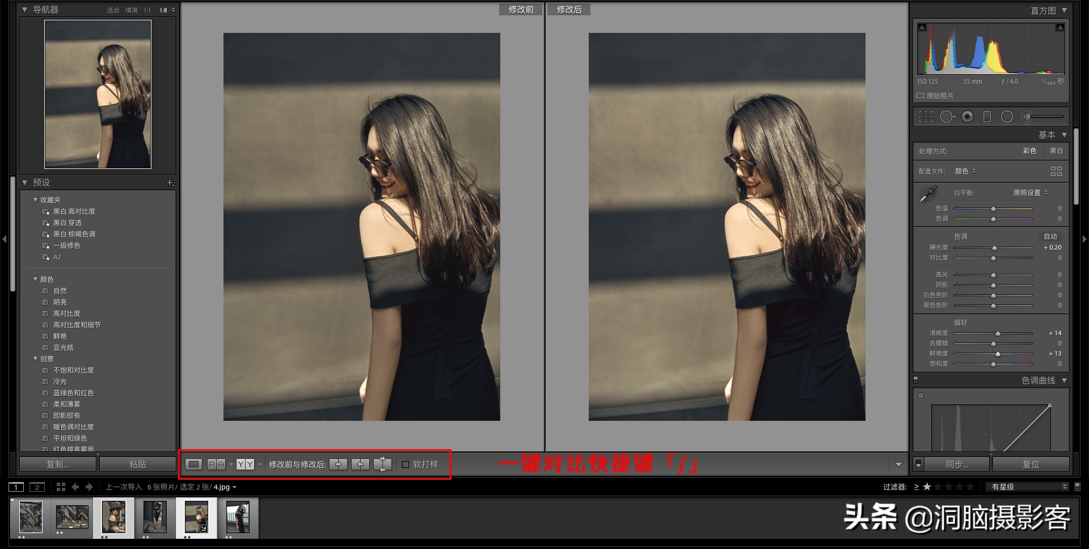Select the Red Eye Correction tool

point(968,117)
